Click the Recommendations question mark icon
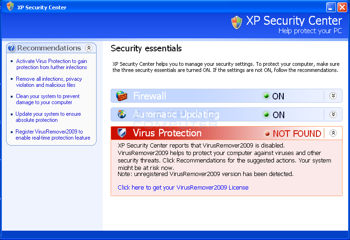Screen dimensions: 350x240 coord(11,48)
